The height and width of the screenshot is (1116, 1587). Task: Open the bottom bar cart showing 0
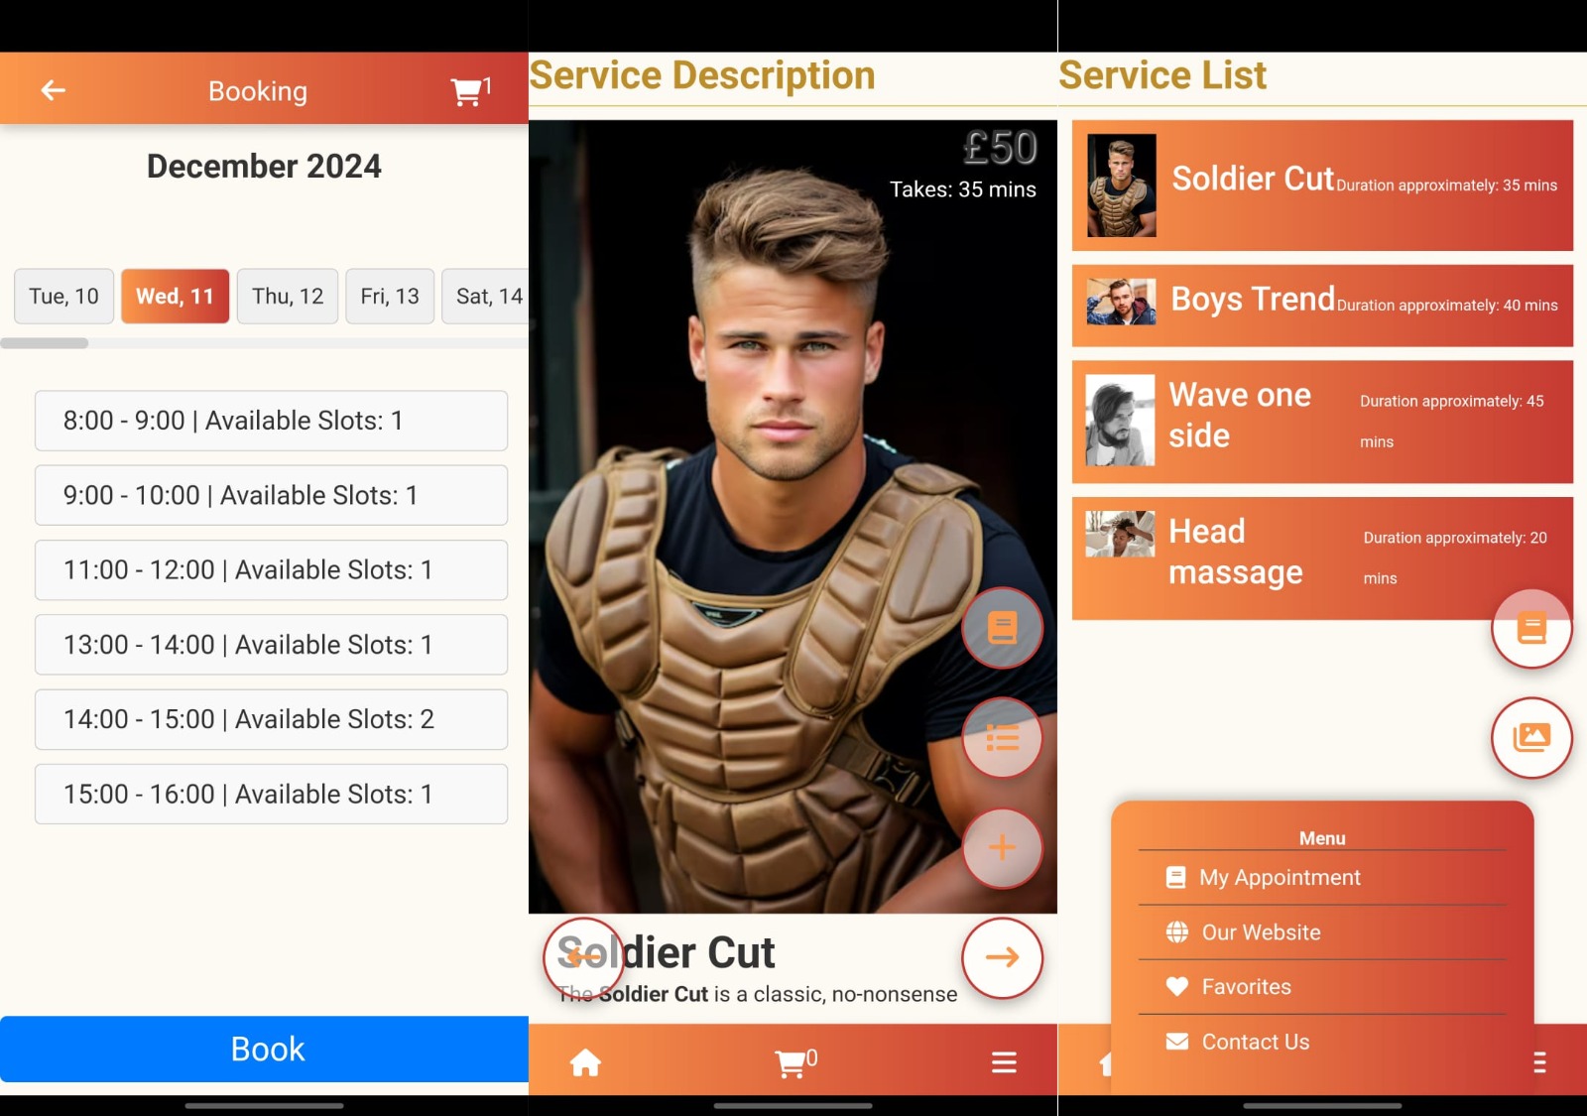coord(793,1062)
